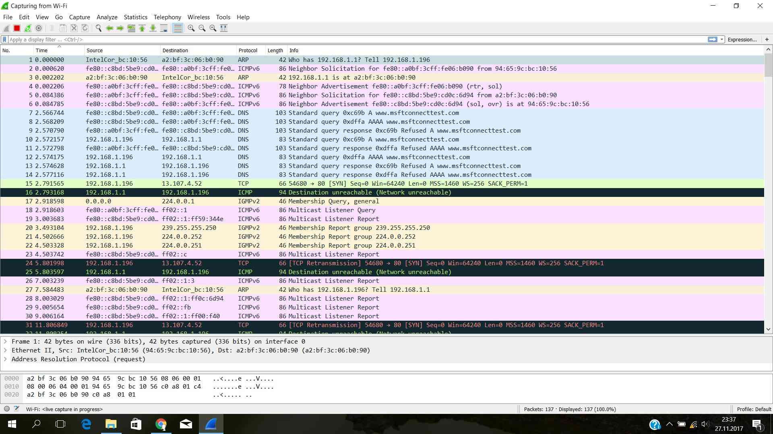Screen dimensions: 773x434
Task: Expand Frame 1 details
Action: 5,342
